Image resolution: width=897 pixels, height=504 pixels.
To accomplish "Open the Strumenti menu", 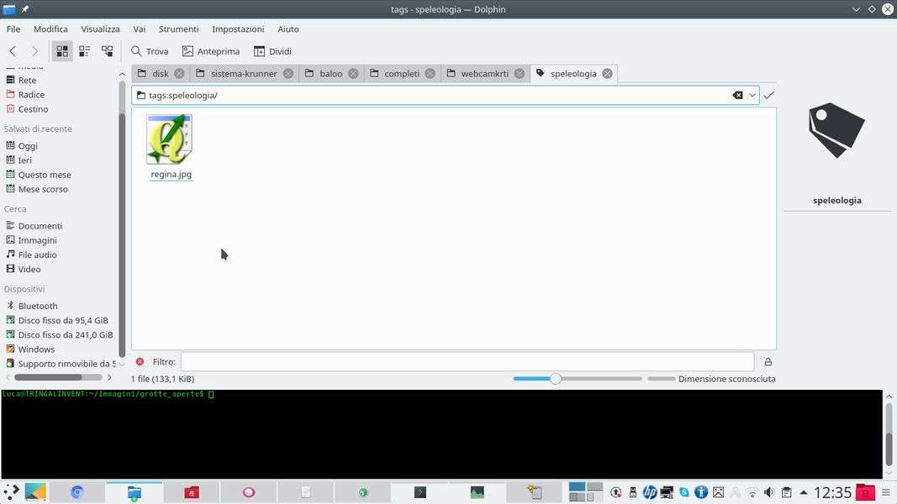I will pyautogui.click(x=178, y=29).
